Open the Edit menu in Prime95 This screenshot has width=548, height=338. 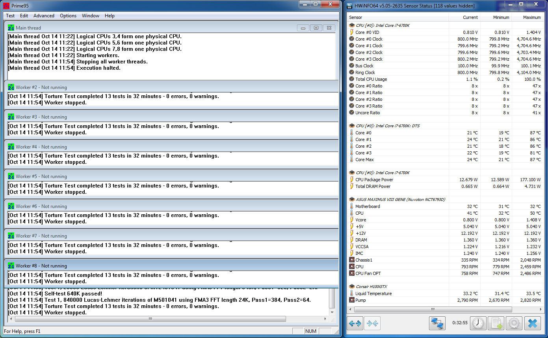[x=24, y=16]
